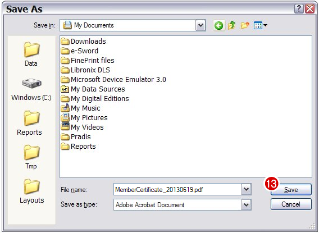Select the Pradis folder

pyautogui.click(x=76, y=137)
